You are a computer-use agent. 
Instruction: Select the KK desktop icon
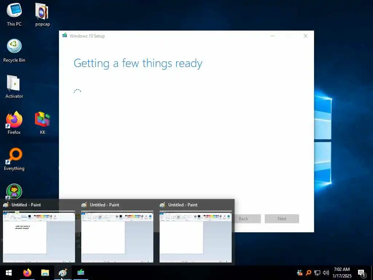[42, 123]
